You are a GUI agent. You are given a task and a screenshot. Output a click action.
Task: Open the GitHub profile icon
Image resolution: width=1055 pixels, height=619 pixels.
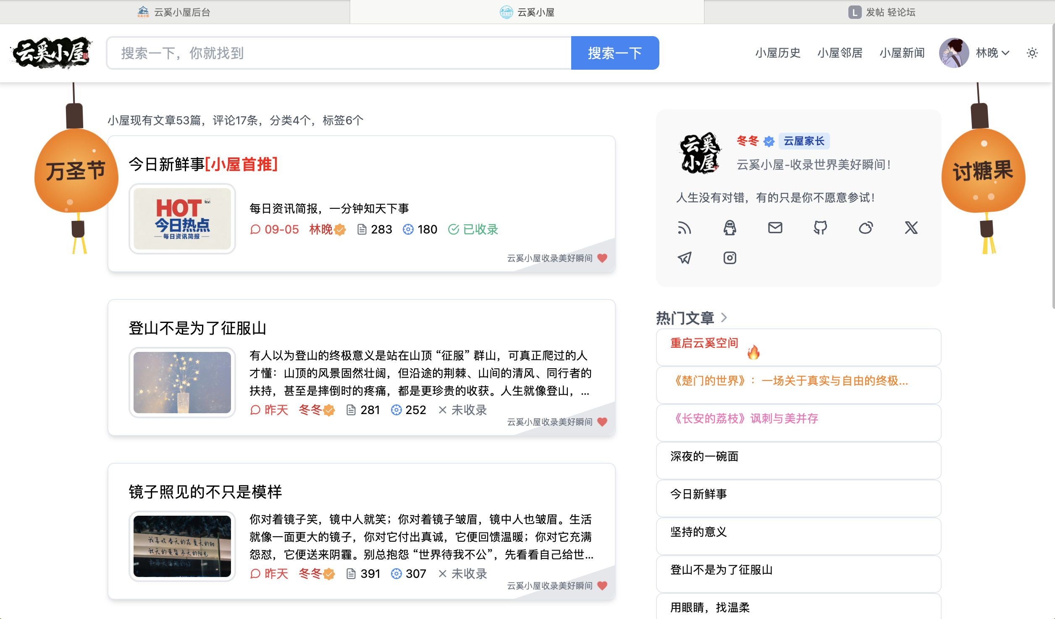coord(820,228)
